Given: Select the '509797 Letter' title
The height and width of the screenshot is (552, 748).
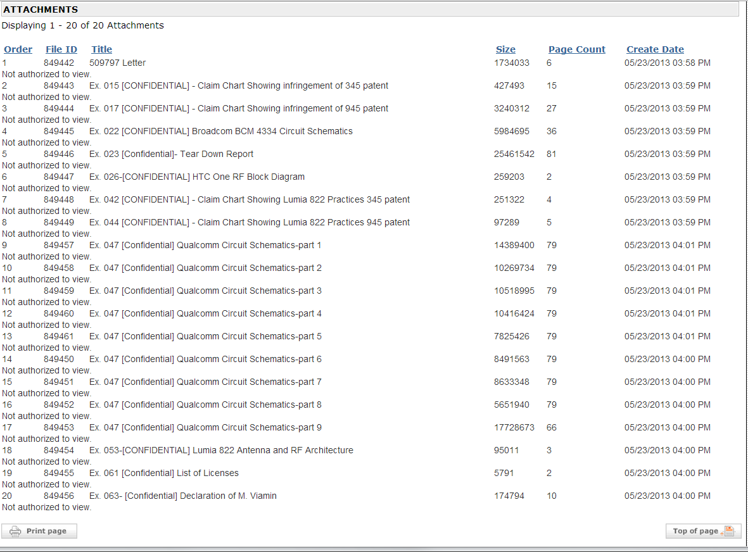Looking at the screenshot, I should pos(117,63).
